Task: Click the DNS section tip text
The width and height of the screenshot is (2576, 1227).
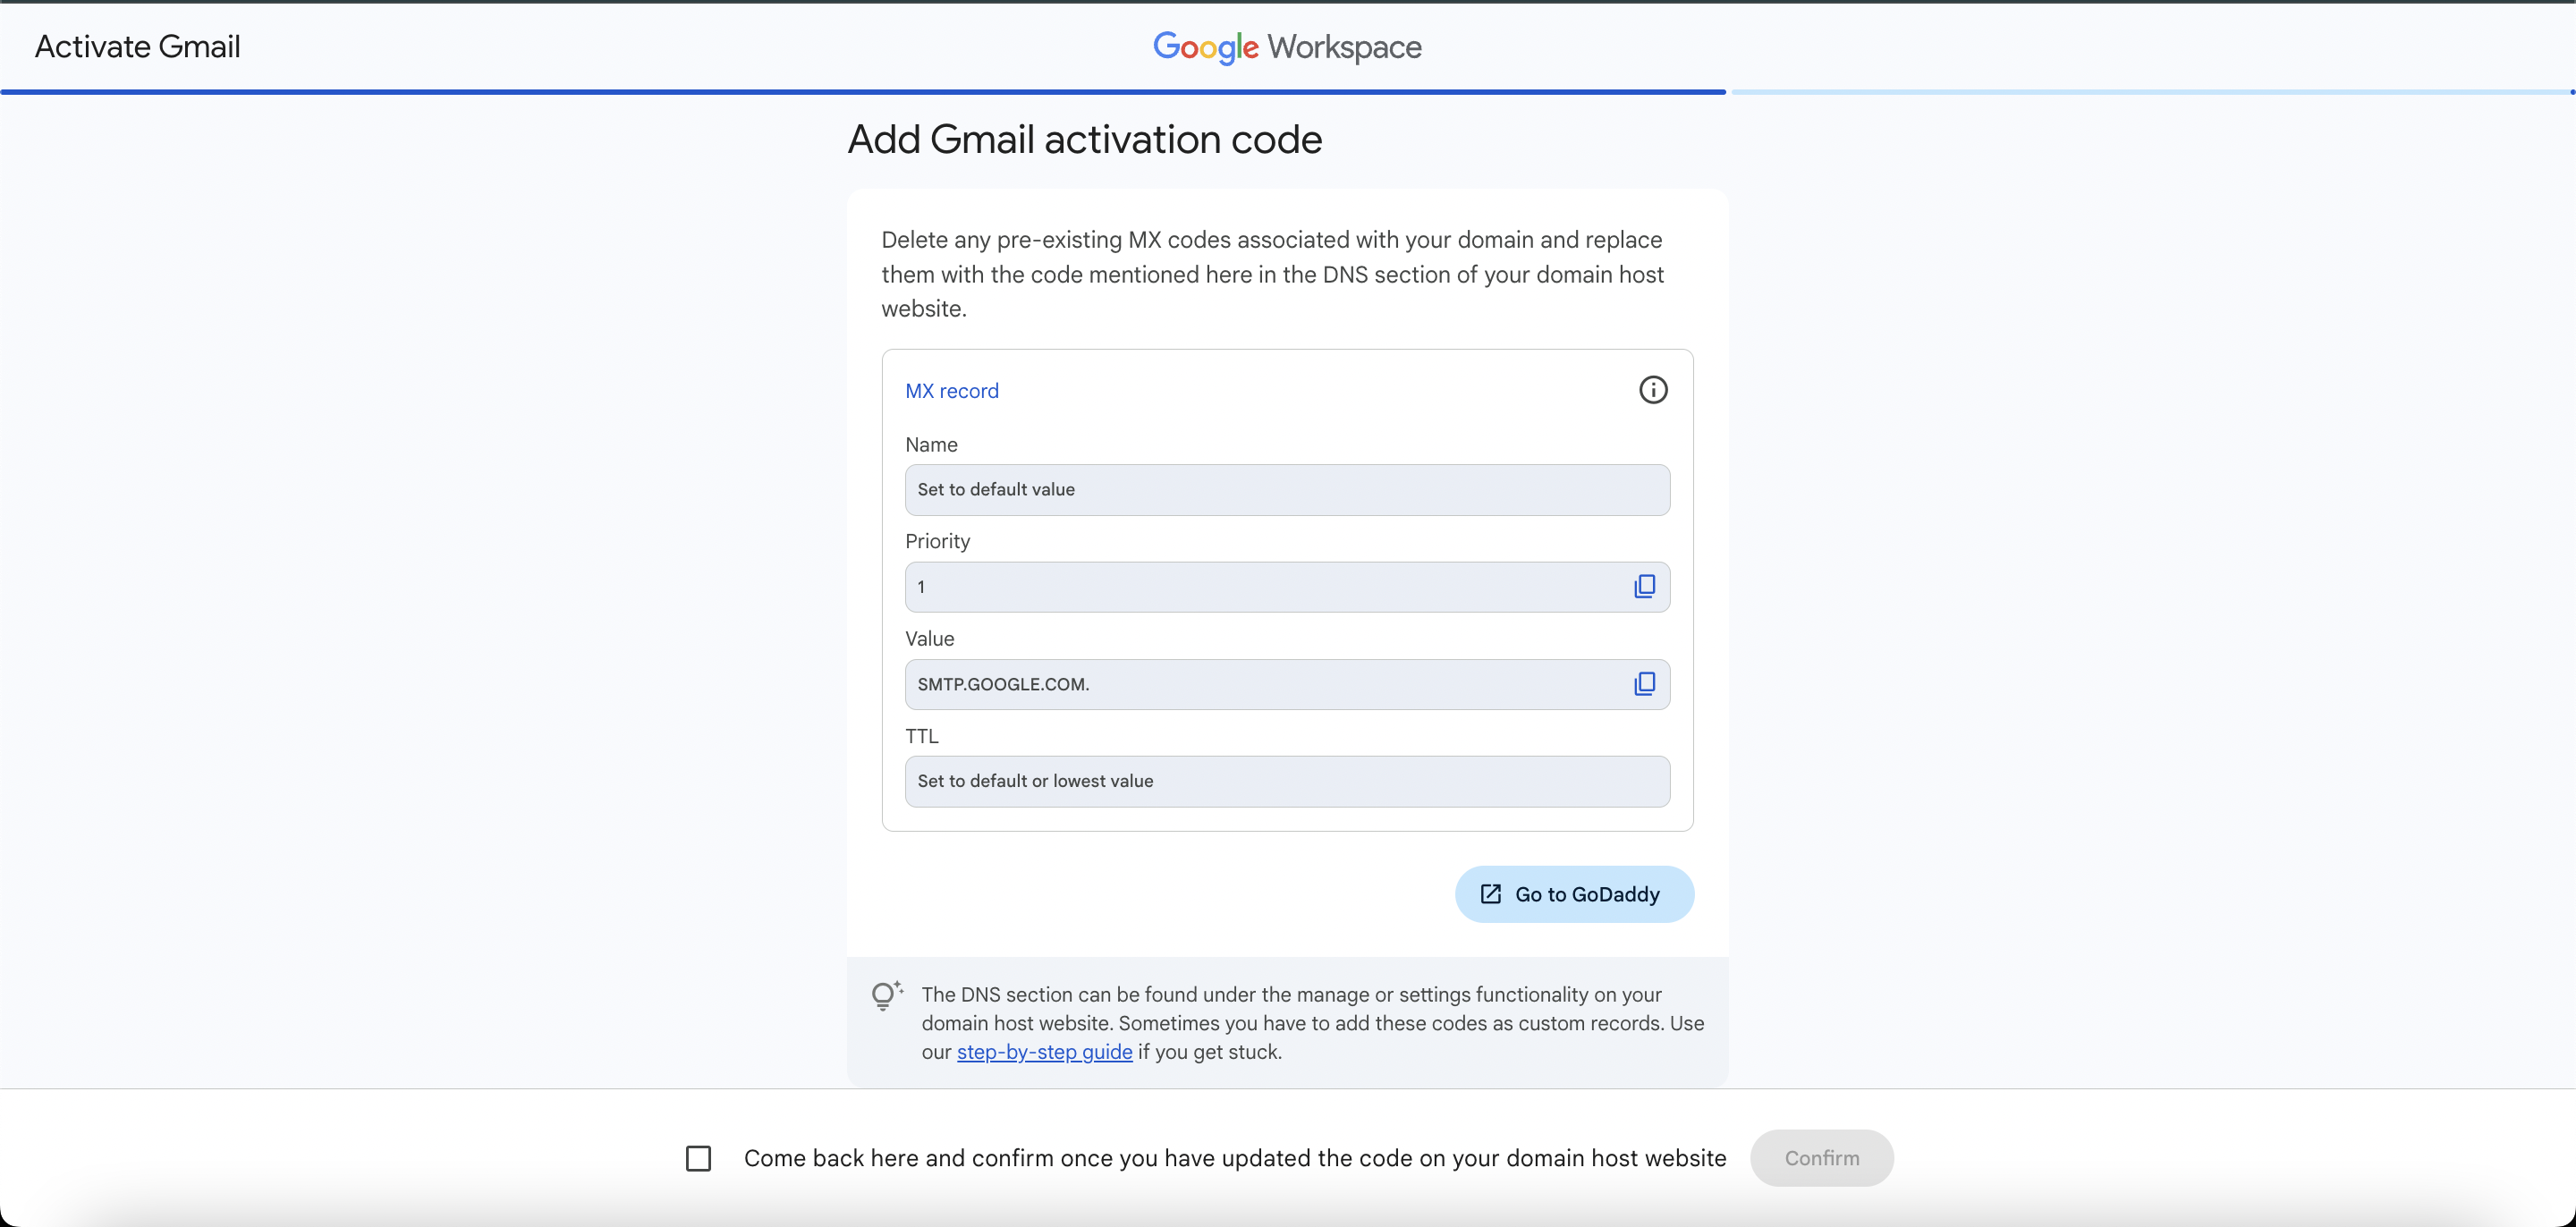Action: click(1312, 1022)
